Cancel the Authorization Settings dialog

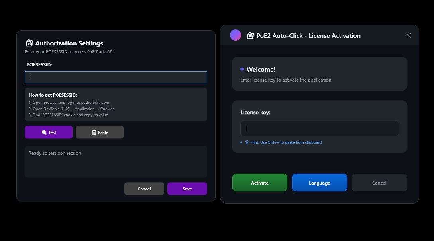[x=144, y=189]
